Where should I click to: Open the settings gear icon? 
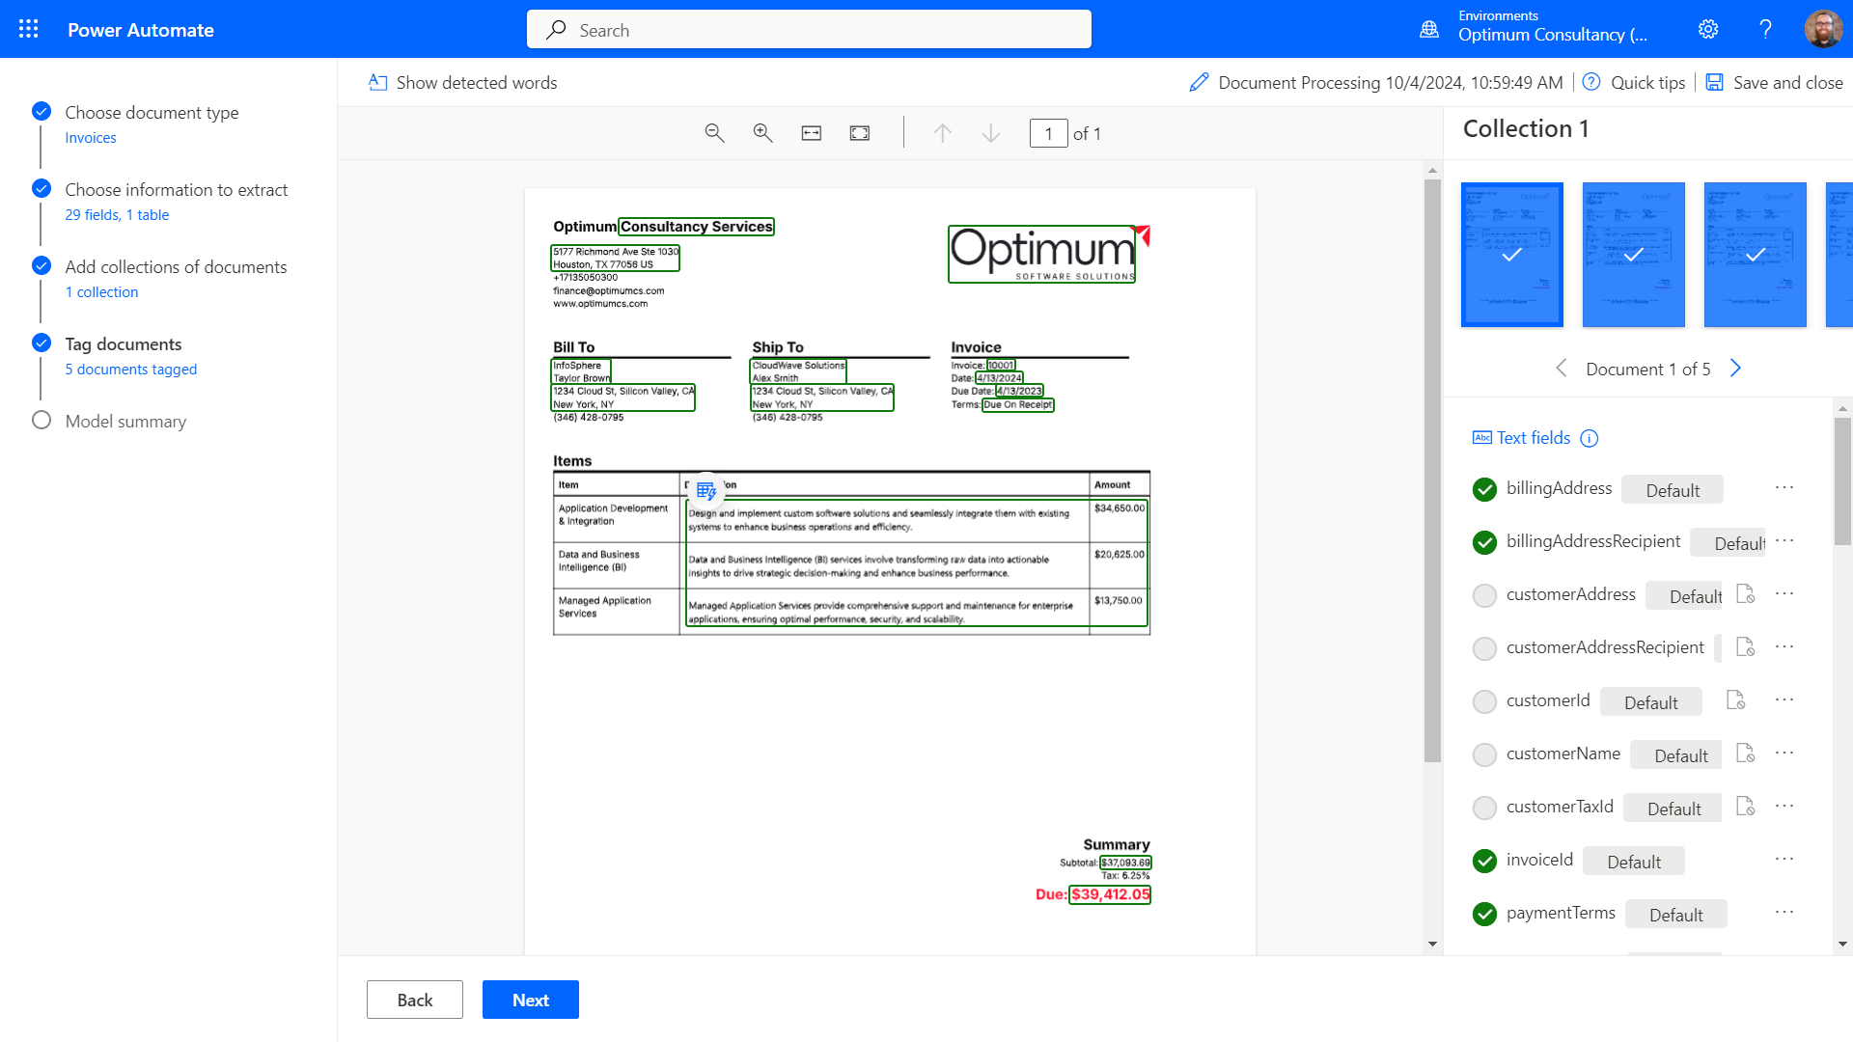pyautogui.click(x=1708, y=29)
